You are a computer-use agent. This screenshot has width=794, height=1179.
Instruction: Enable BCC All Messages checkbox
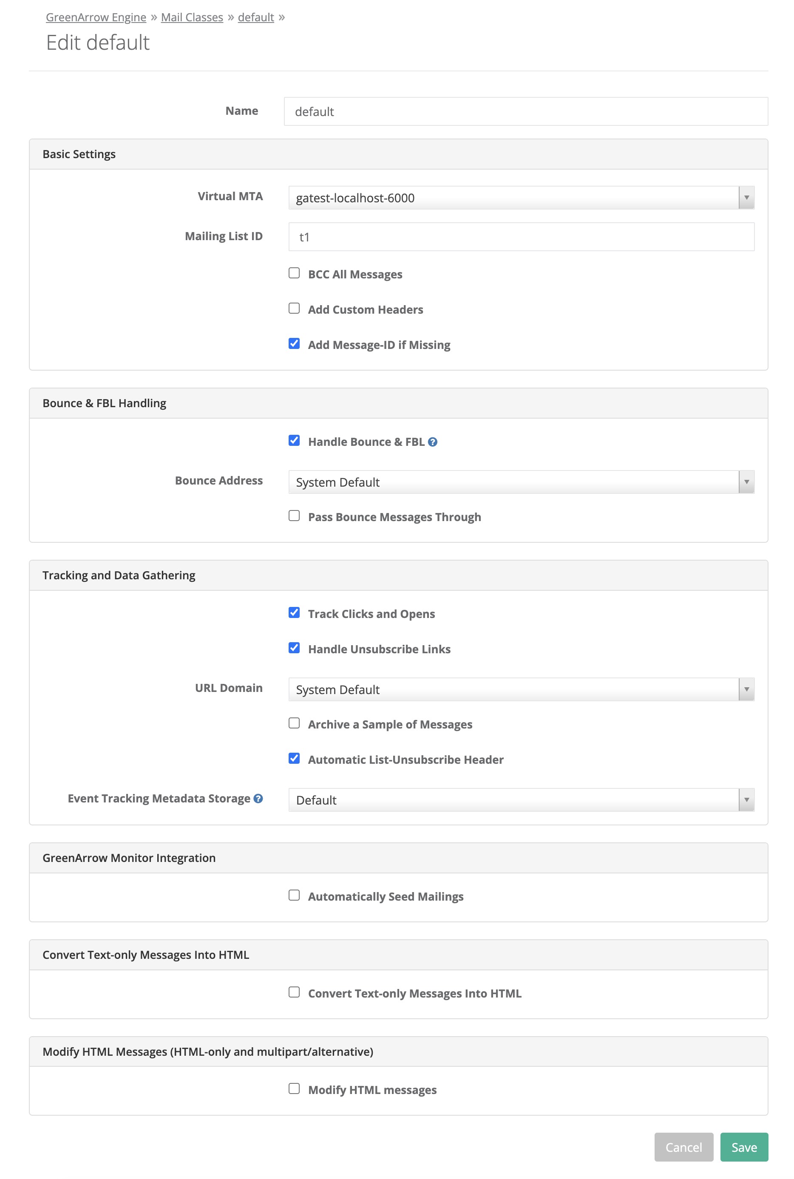(294, 273)
